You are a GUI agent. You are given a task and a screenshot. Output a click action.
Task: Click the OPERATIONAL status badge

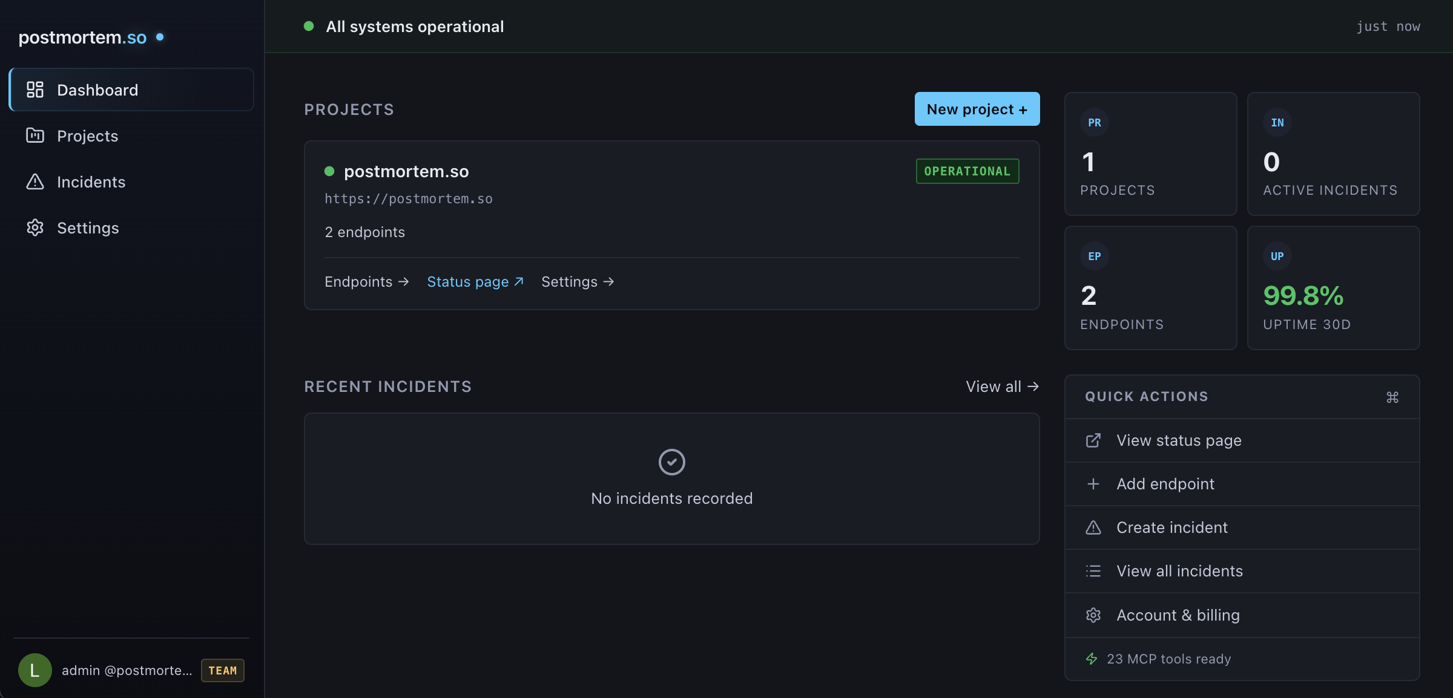click(x=967, y=171)
